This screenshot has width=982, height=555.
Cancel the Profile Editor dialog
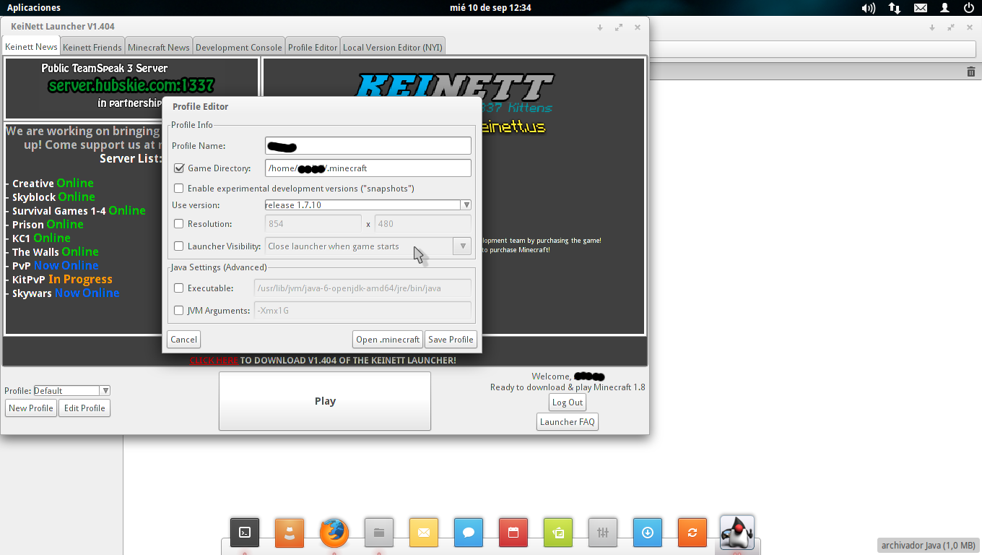click(x=183, y=340)
